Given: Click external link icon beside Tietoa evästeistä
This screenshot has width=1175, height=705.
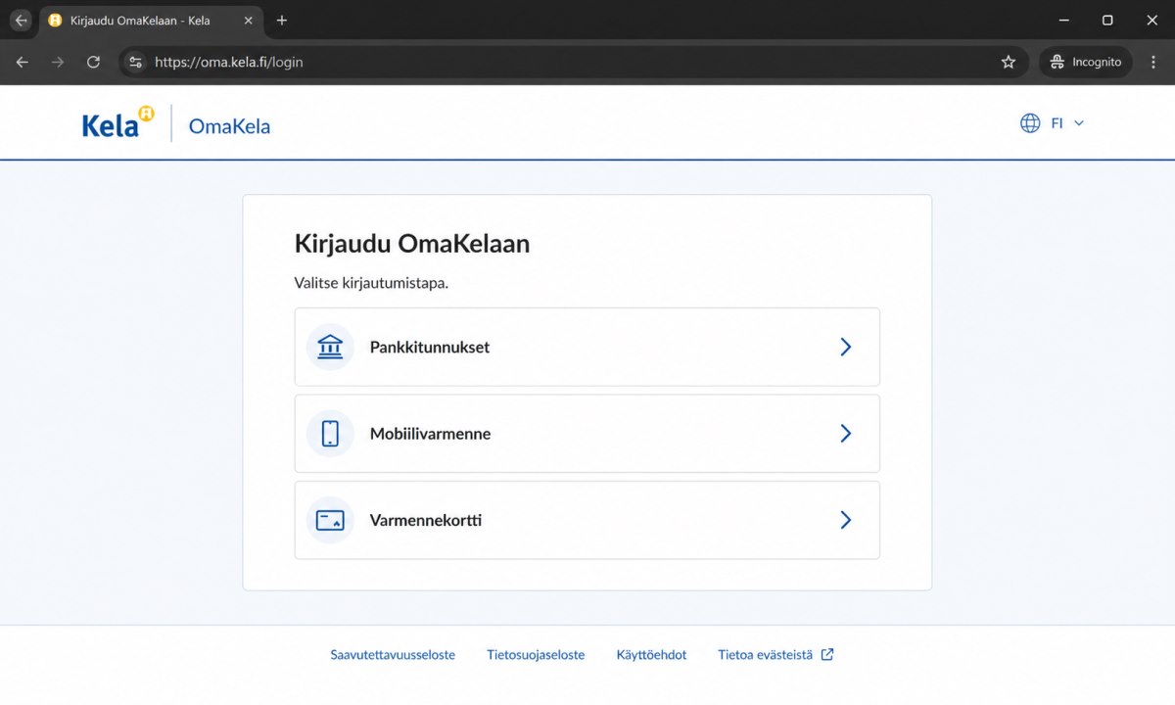Looking at the screenshot, I should point(827,654).
